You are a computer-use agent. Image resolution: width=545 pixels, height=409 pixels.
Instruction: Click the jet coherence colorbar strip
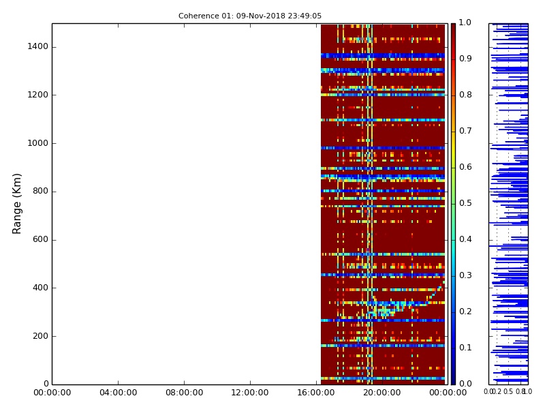(x=453, y=204)
